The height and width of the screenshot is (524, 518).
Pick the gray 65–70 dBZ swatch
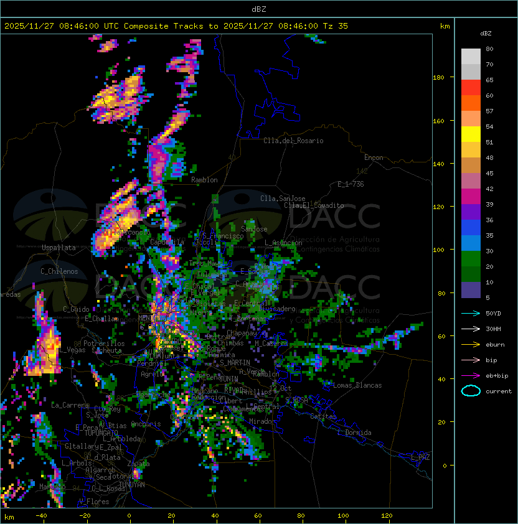point(471,72)
